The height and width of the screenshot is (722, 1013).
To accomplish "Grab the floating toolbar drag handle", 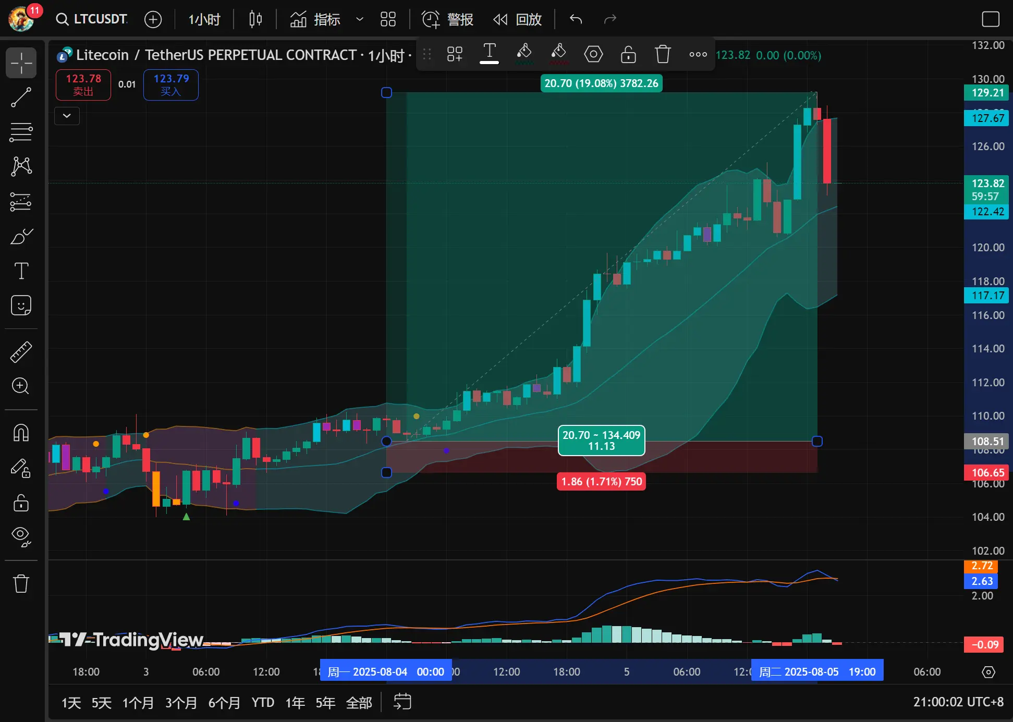I will point(427,54).
